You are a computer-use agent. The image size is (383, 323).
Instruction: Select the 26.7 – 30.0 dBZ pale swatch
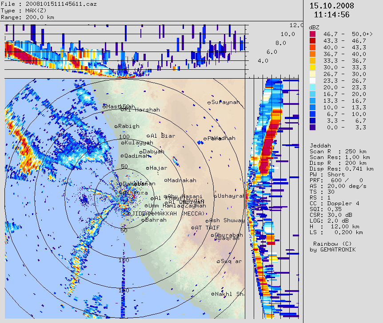tap(312, 74)
